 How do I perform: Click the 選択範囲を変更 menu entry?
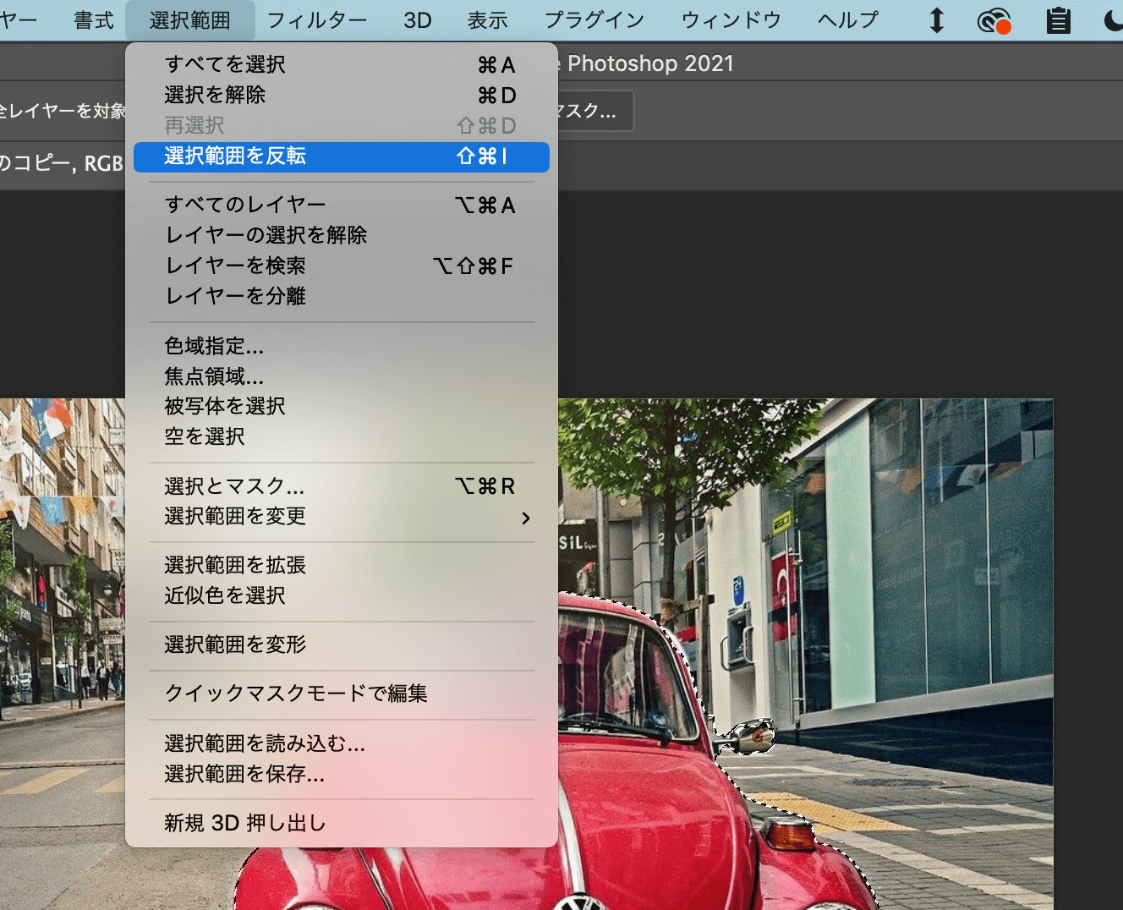[x=342, y=517]
